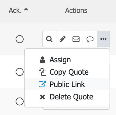
Task: Click the X icon next to Delete Quote
Action: coord(42,97)
